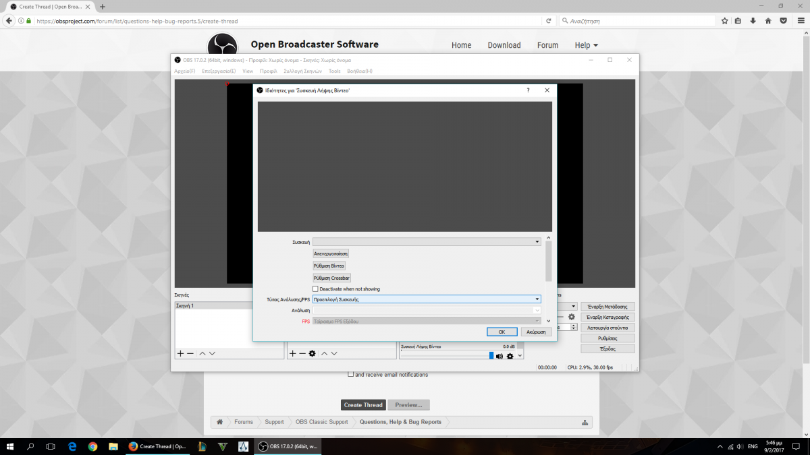This screenshot has height=455, width=810.
Task: Open Firefox downloads arrow icon
Action: [753, 21]
